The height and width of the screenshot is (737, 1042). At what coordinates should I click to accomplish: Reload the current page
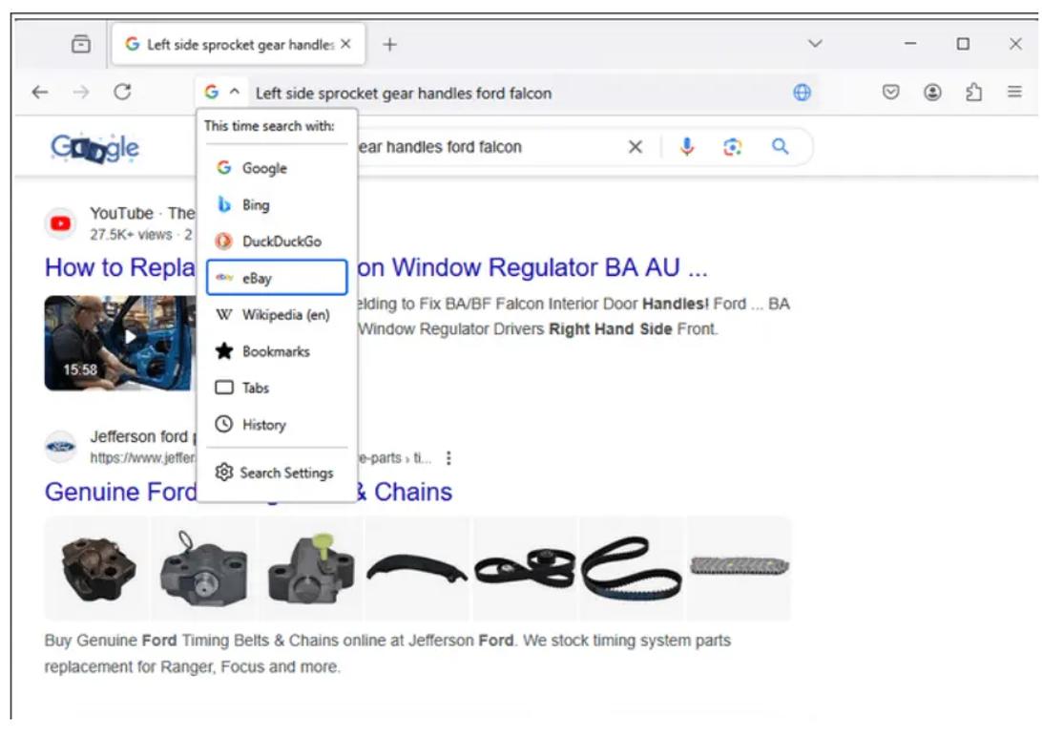click(122, 92)
